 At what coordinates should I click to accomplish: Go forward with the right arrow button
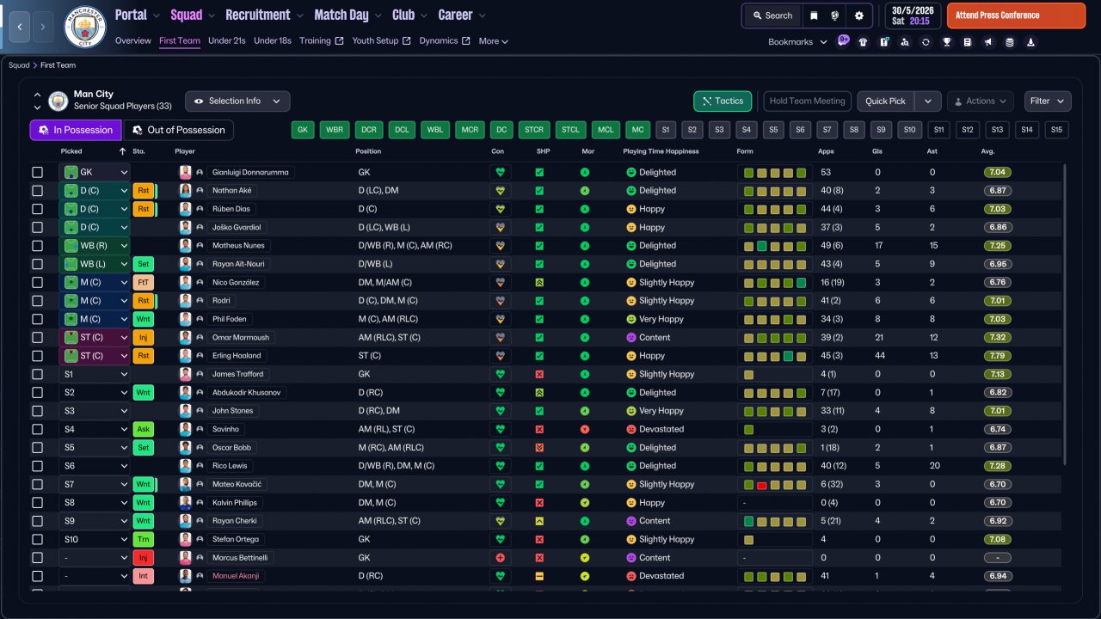click(43, 27)
